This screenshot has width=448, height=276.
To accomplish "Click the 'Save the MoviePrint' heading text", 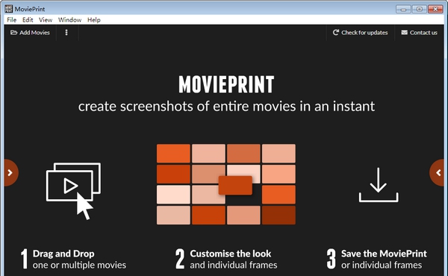I will click(x=384, y=254).
